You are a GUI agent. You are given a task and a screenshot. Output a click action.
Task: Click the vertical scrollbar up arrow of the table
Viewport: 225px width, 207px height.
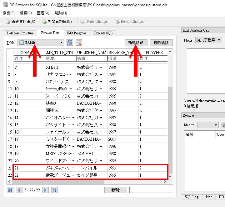pos(170,51)
